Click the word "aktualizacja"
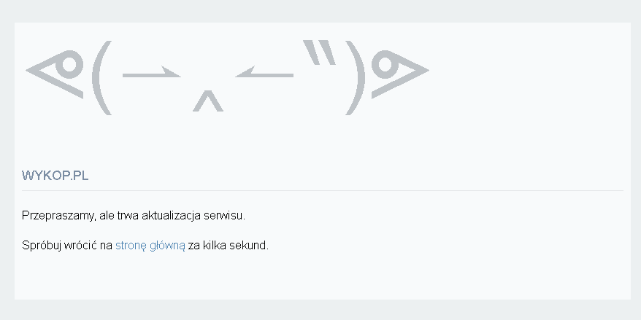The height and width of the screenshot is (320, 641). click(x=172, y=216)
